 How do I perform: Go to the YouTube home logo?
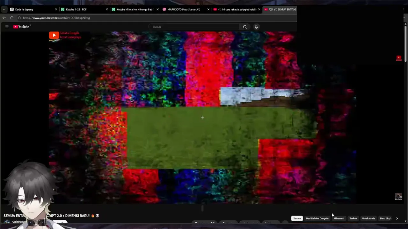[x=21, y=27]
